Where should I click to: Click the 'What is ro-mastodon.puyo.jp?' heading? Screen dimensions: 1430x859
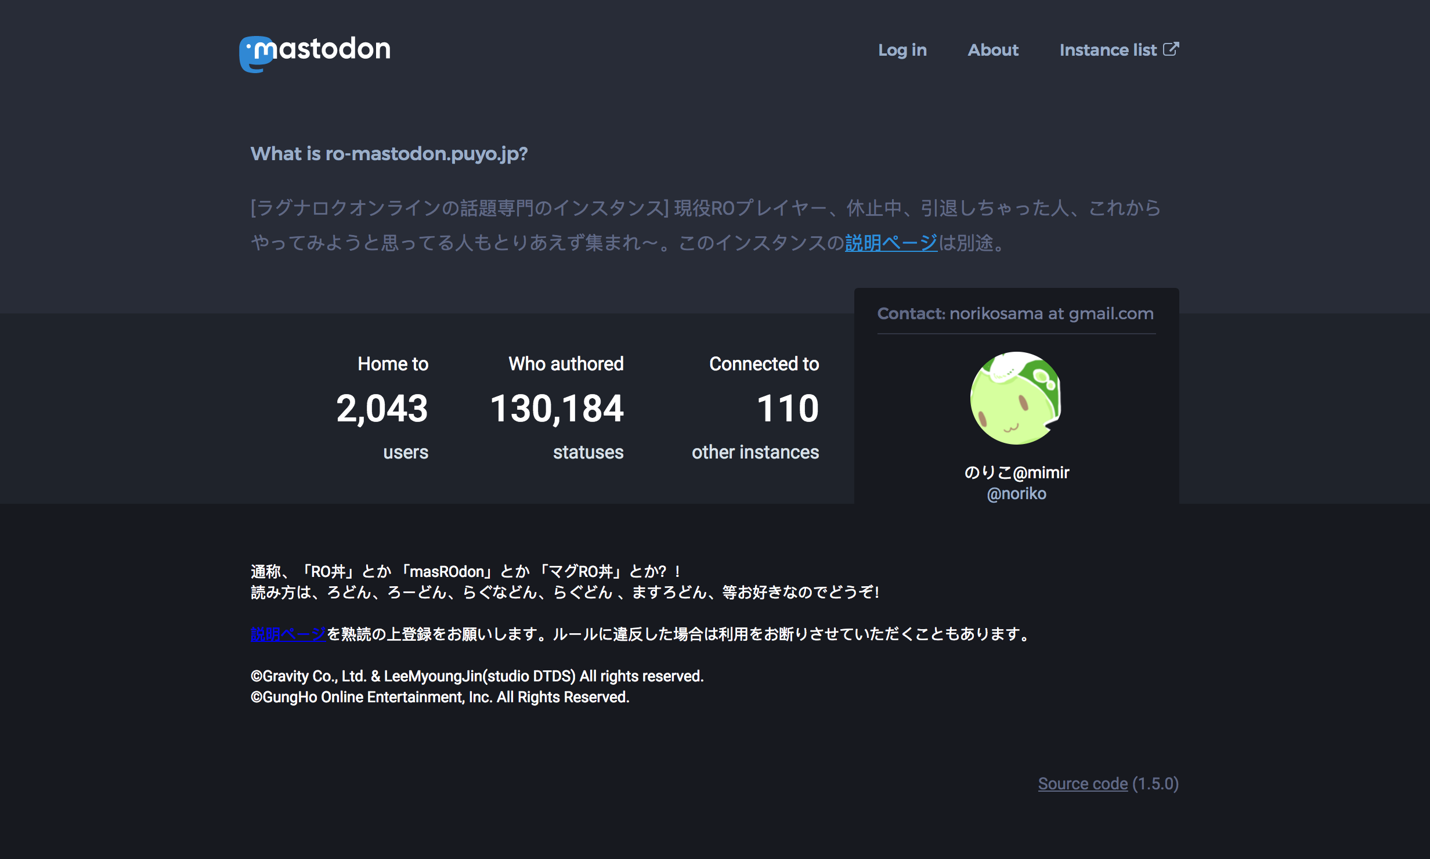389,153
